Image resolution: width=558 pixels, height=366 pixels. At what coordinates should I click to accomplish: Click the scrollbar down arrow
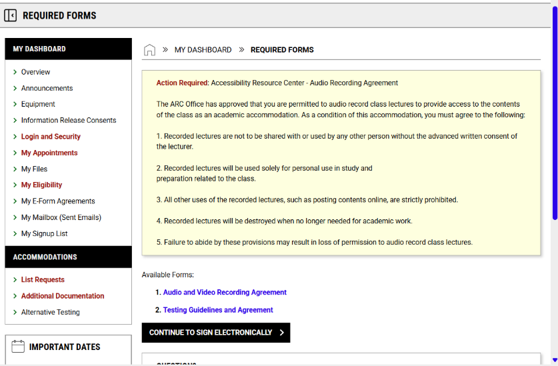pyautogui.click(x=555, y=360)
